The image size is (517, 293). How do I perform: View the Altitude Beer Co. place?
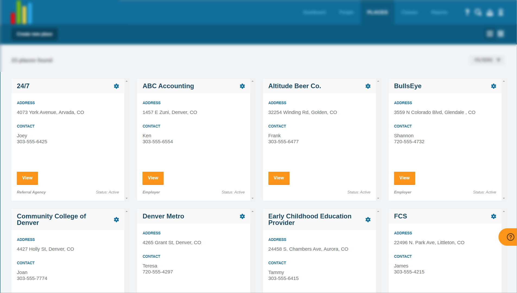pyautogui.click(x=279, y=178)
